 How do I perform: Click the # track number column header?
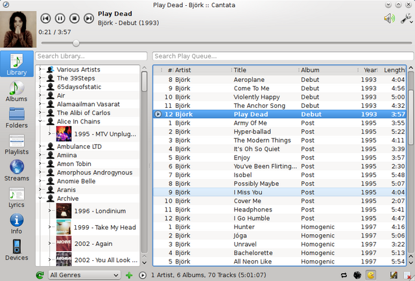coord(167,70)
